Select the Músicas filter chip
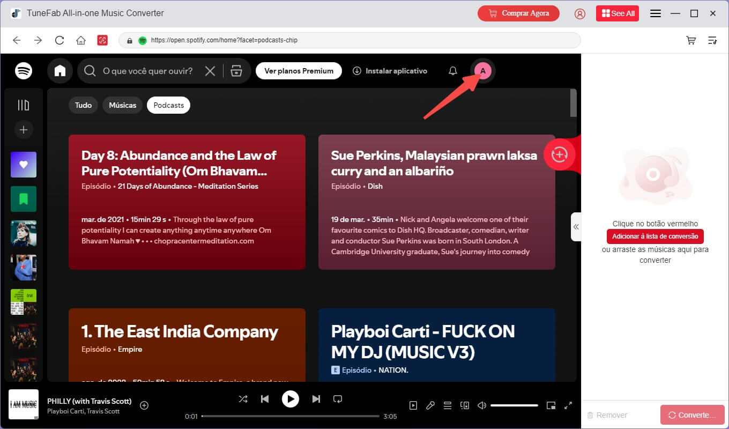Image resolution: width=729 pixels, height=429 pixels. point(122,105)
